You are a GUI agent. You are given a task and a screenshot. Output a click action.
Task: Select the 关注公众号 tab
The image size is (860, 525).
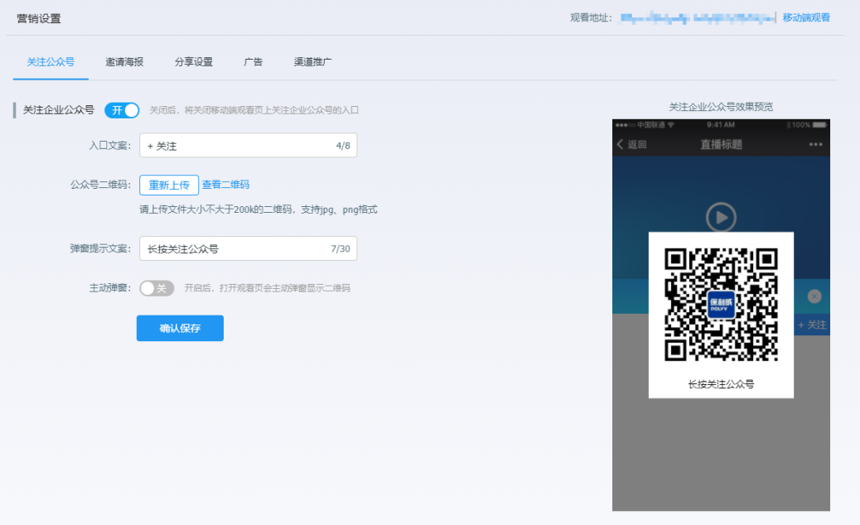tap(51, 62)
